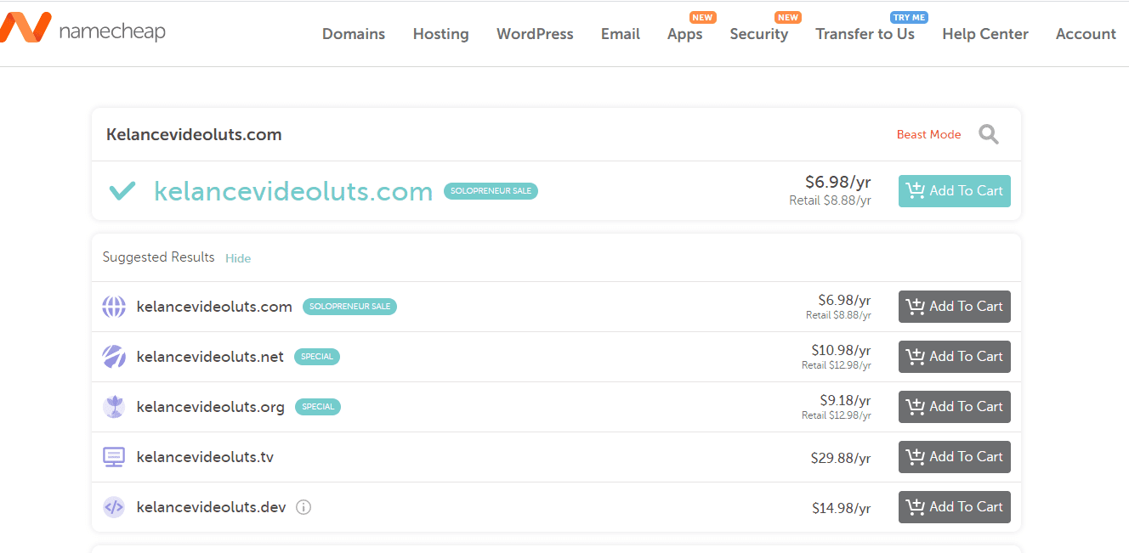The width and height of the screenshot is (1129, 553).
Task: Click the lotus icon for kelancevideoluts.org
Action: [x=114, y=407]
